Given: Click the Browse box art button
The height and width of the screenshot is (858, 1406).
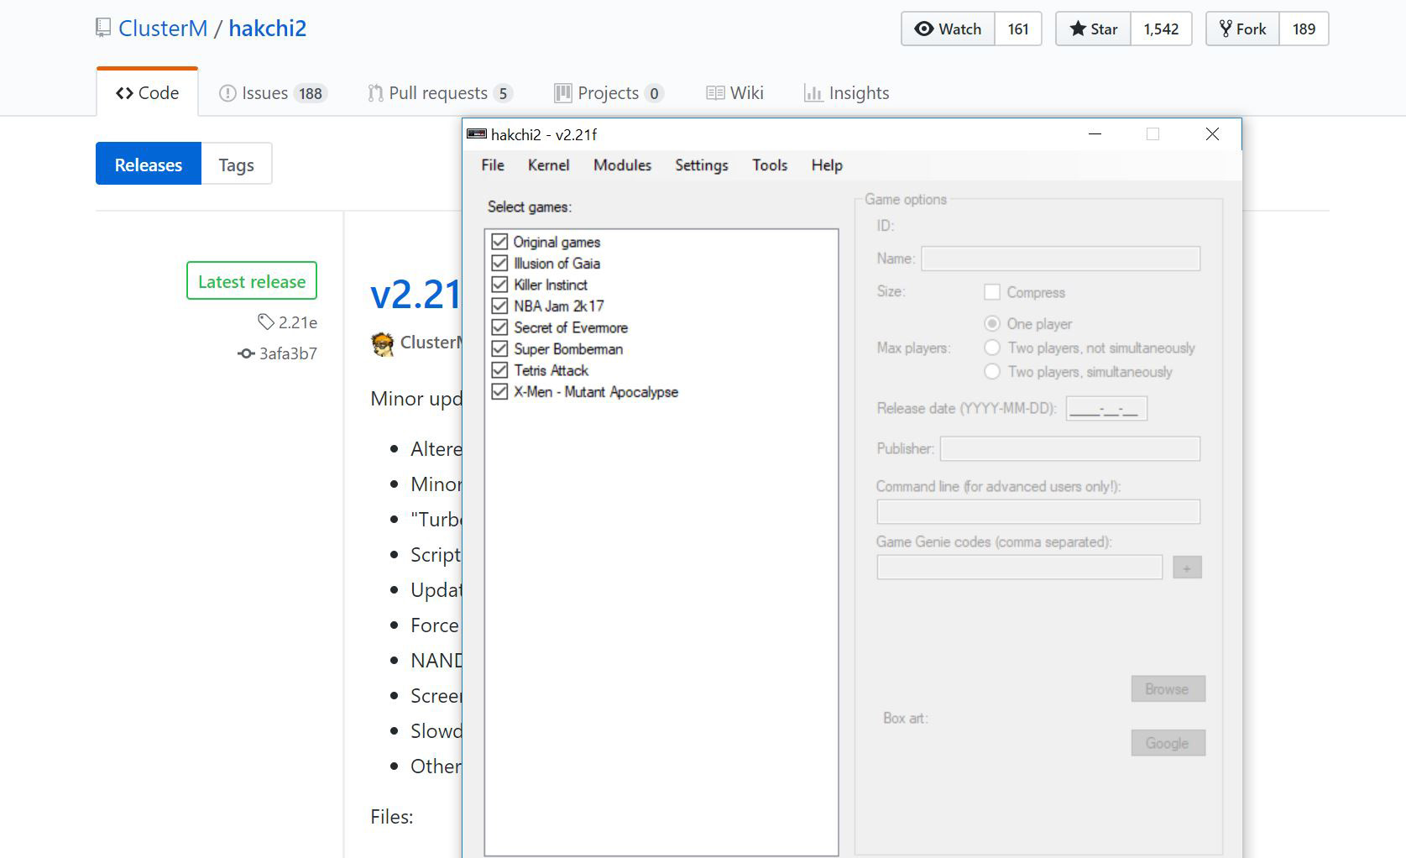Looking at the screenshot, I should (1168, 688).
